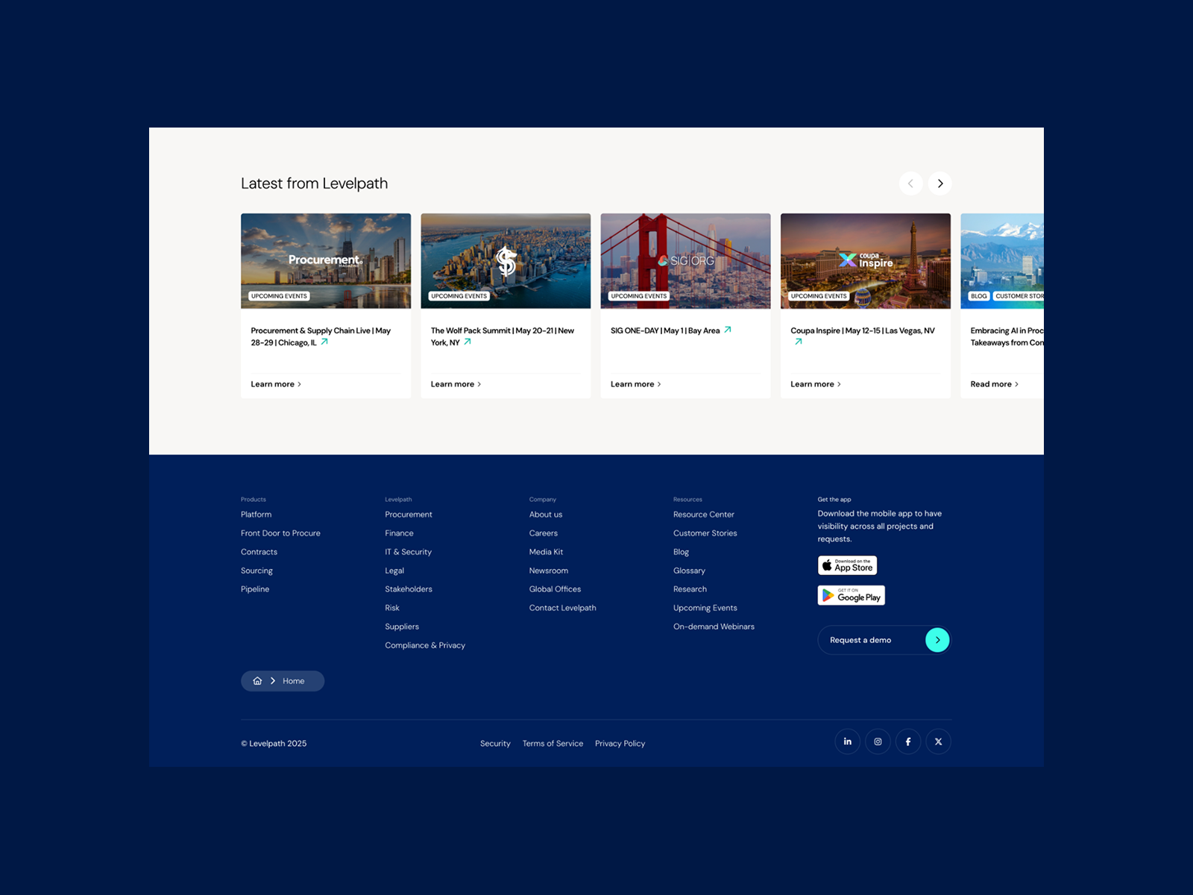This screenshot has height=895, width=1193.
Task: Open the Finance footer link
Action: point(399,533)
